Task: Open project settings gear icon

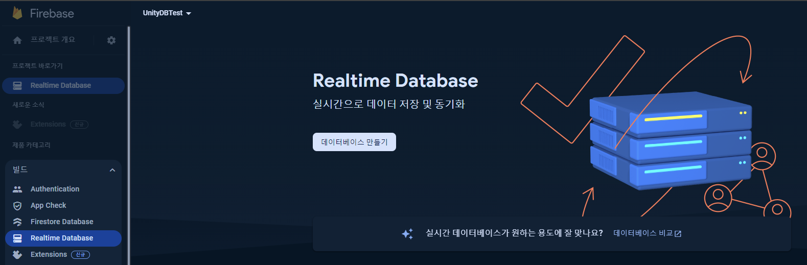Action: (x=111, y=40)
